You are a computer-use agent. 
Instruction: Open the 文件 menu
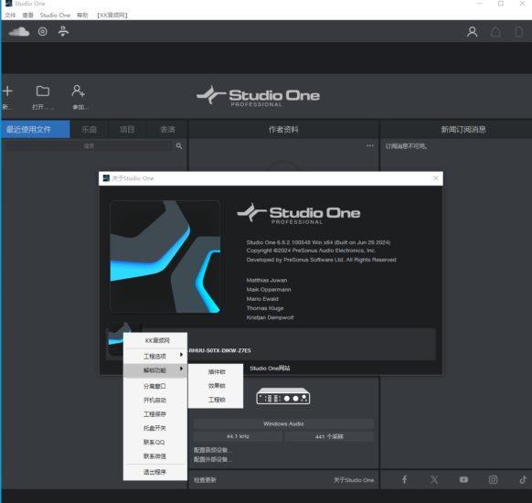pyautogui.click(x=10, y=16)
